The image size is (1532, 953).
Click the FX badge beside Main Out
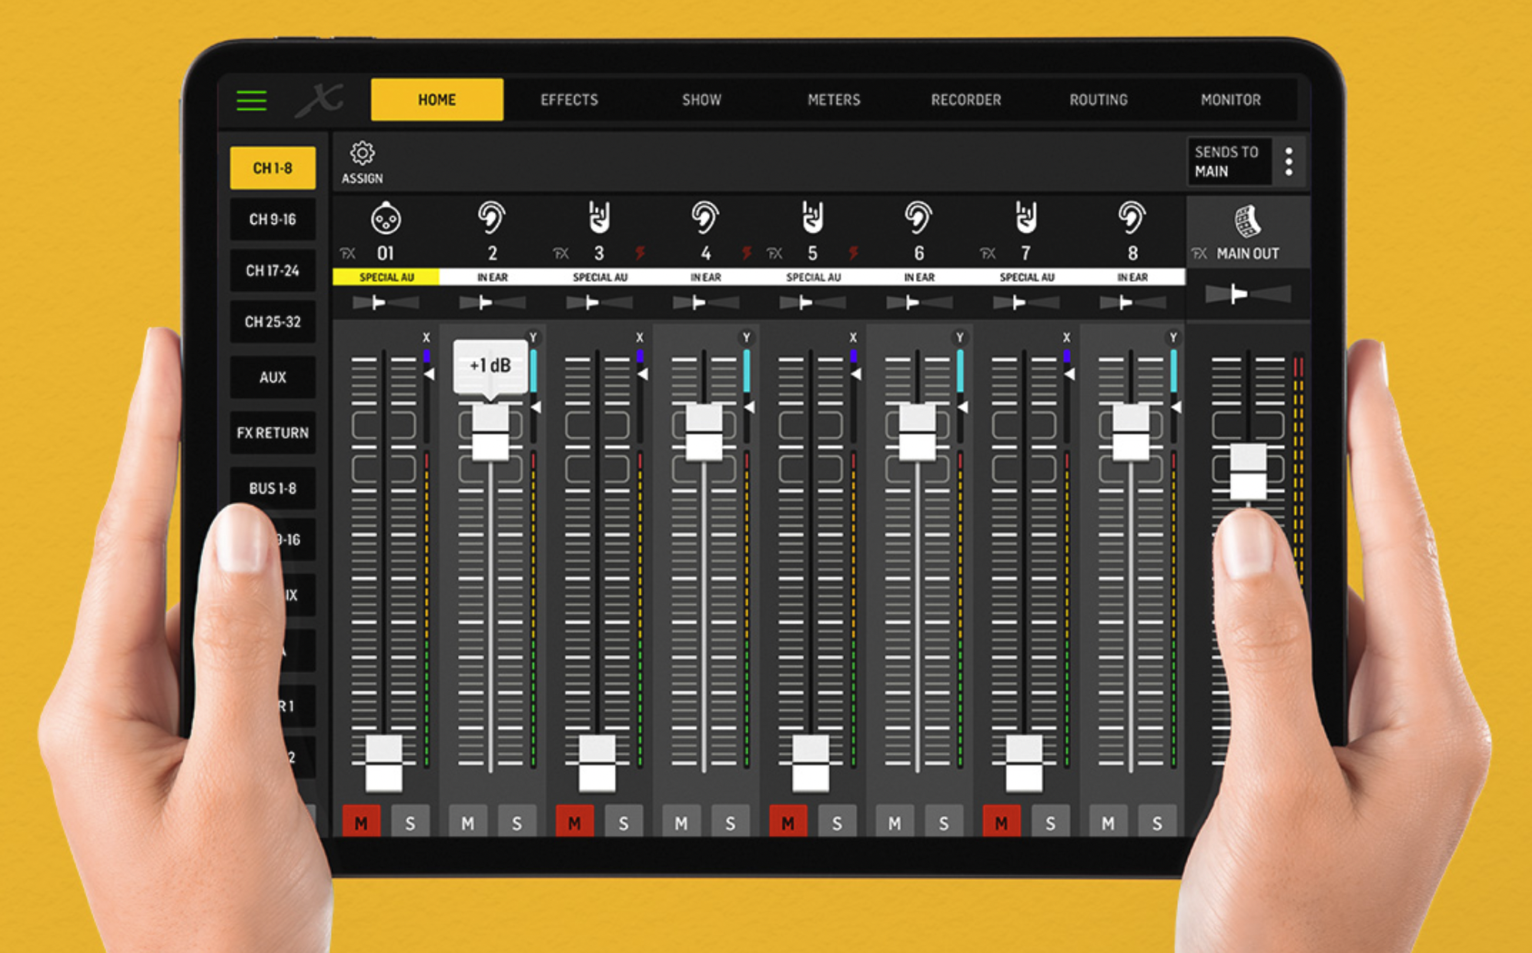click(1199, 252)
